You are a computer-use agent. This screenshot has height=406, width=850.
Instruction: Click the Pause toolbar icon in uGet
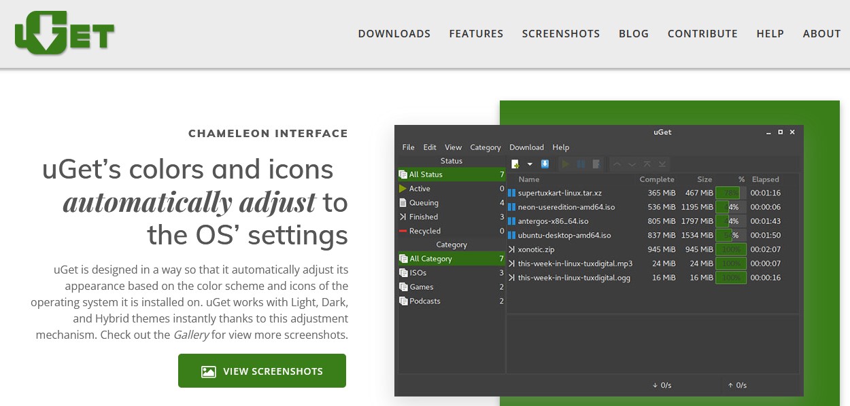point(581,164)
